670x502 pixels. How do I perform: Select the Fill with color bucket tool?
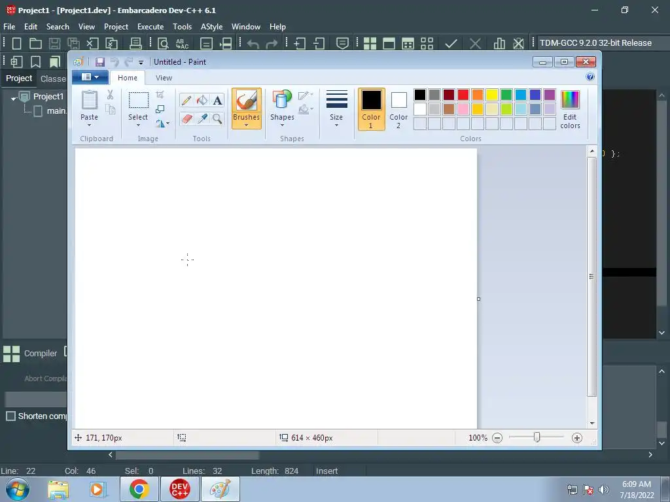(x=202, y=100)
